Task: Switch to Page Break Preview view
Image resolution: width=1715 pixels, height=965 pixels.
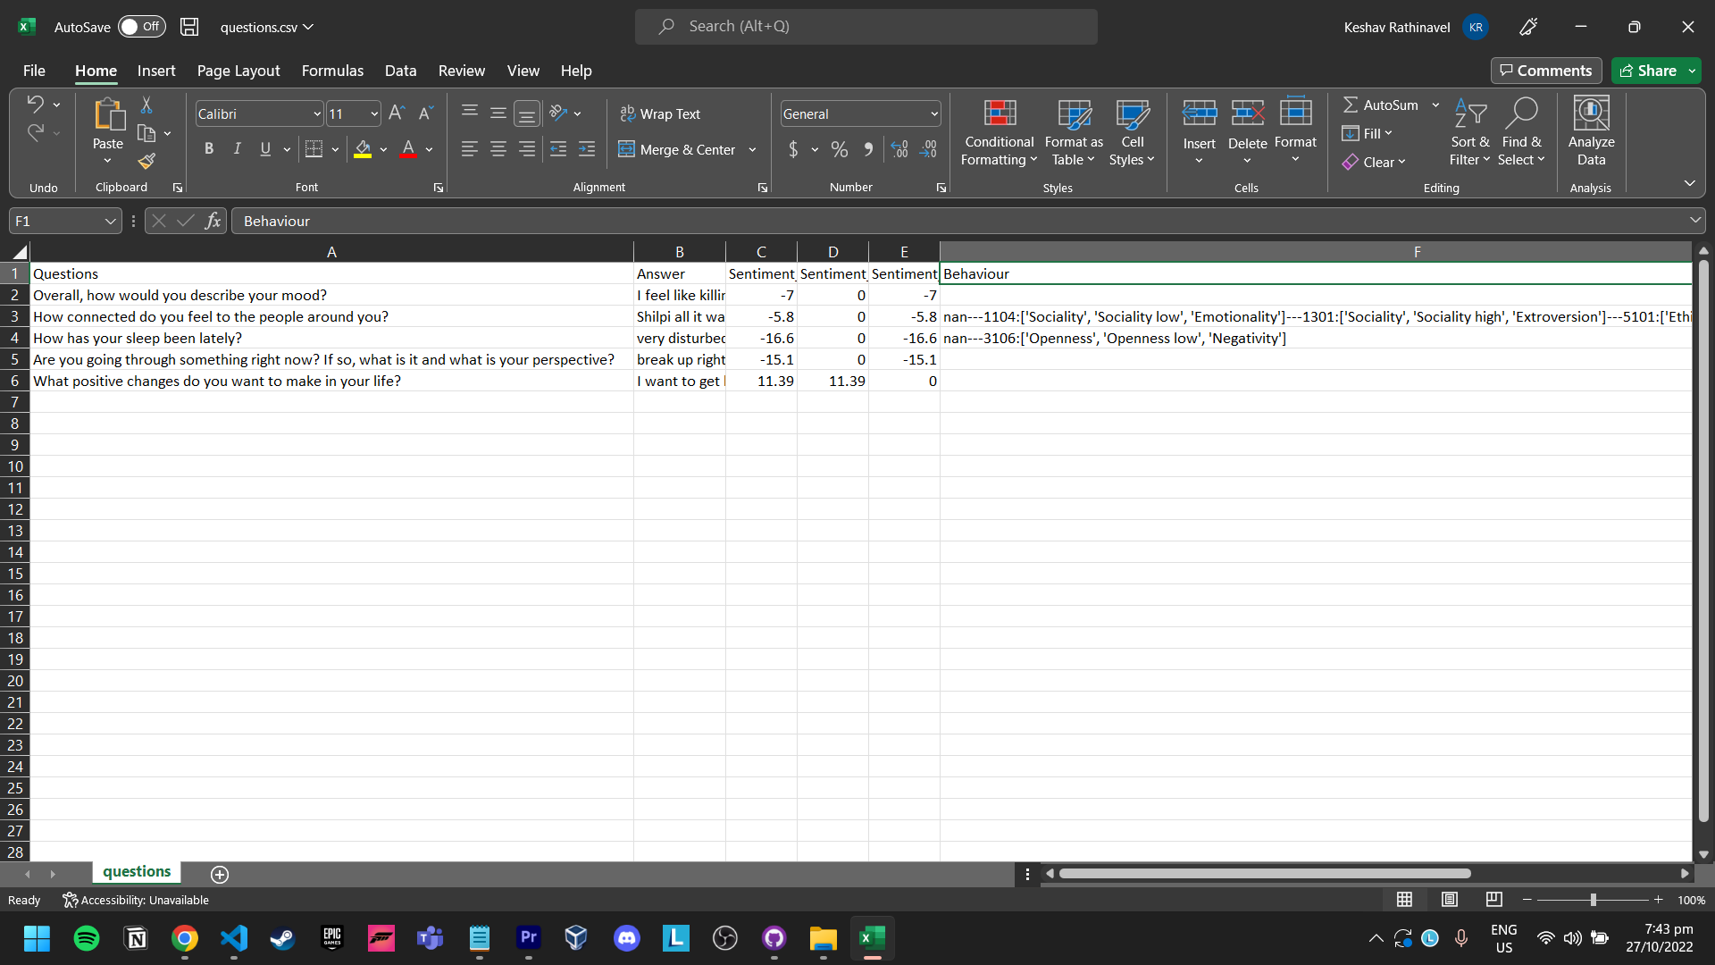Action: 1493,900
